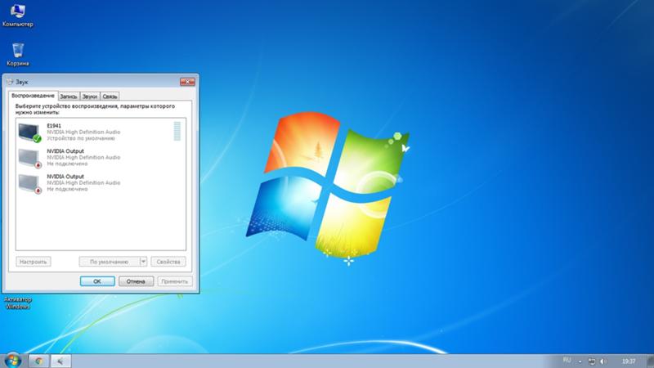The width and height of the screenshot is (654, 368).
Task: Open the Звуки tab
Action: coord(90,96)
